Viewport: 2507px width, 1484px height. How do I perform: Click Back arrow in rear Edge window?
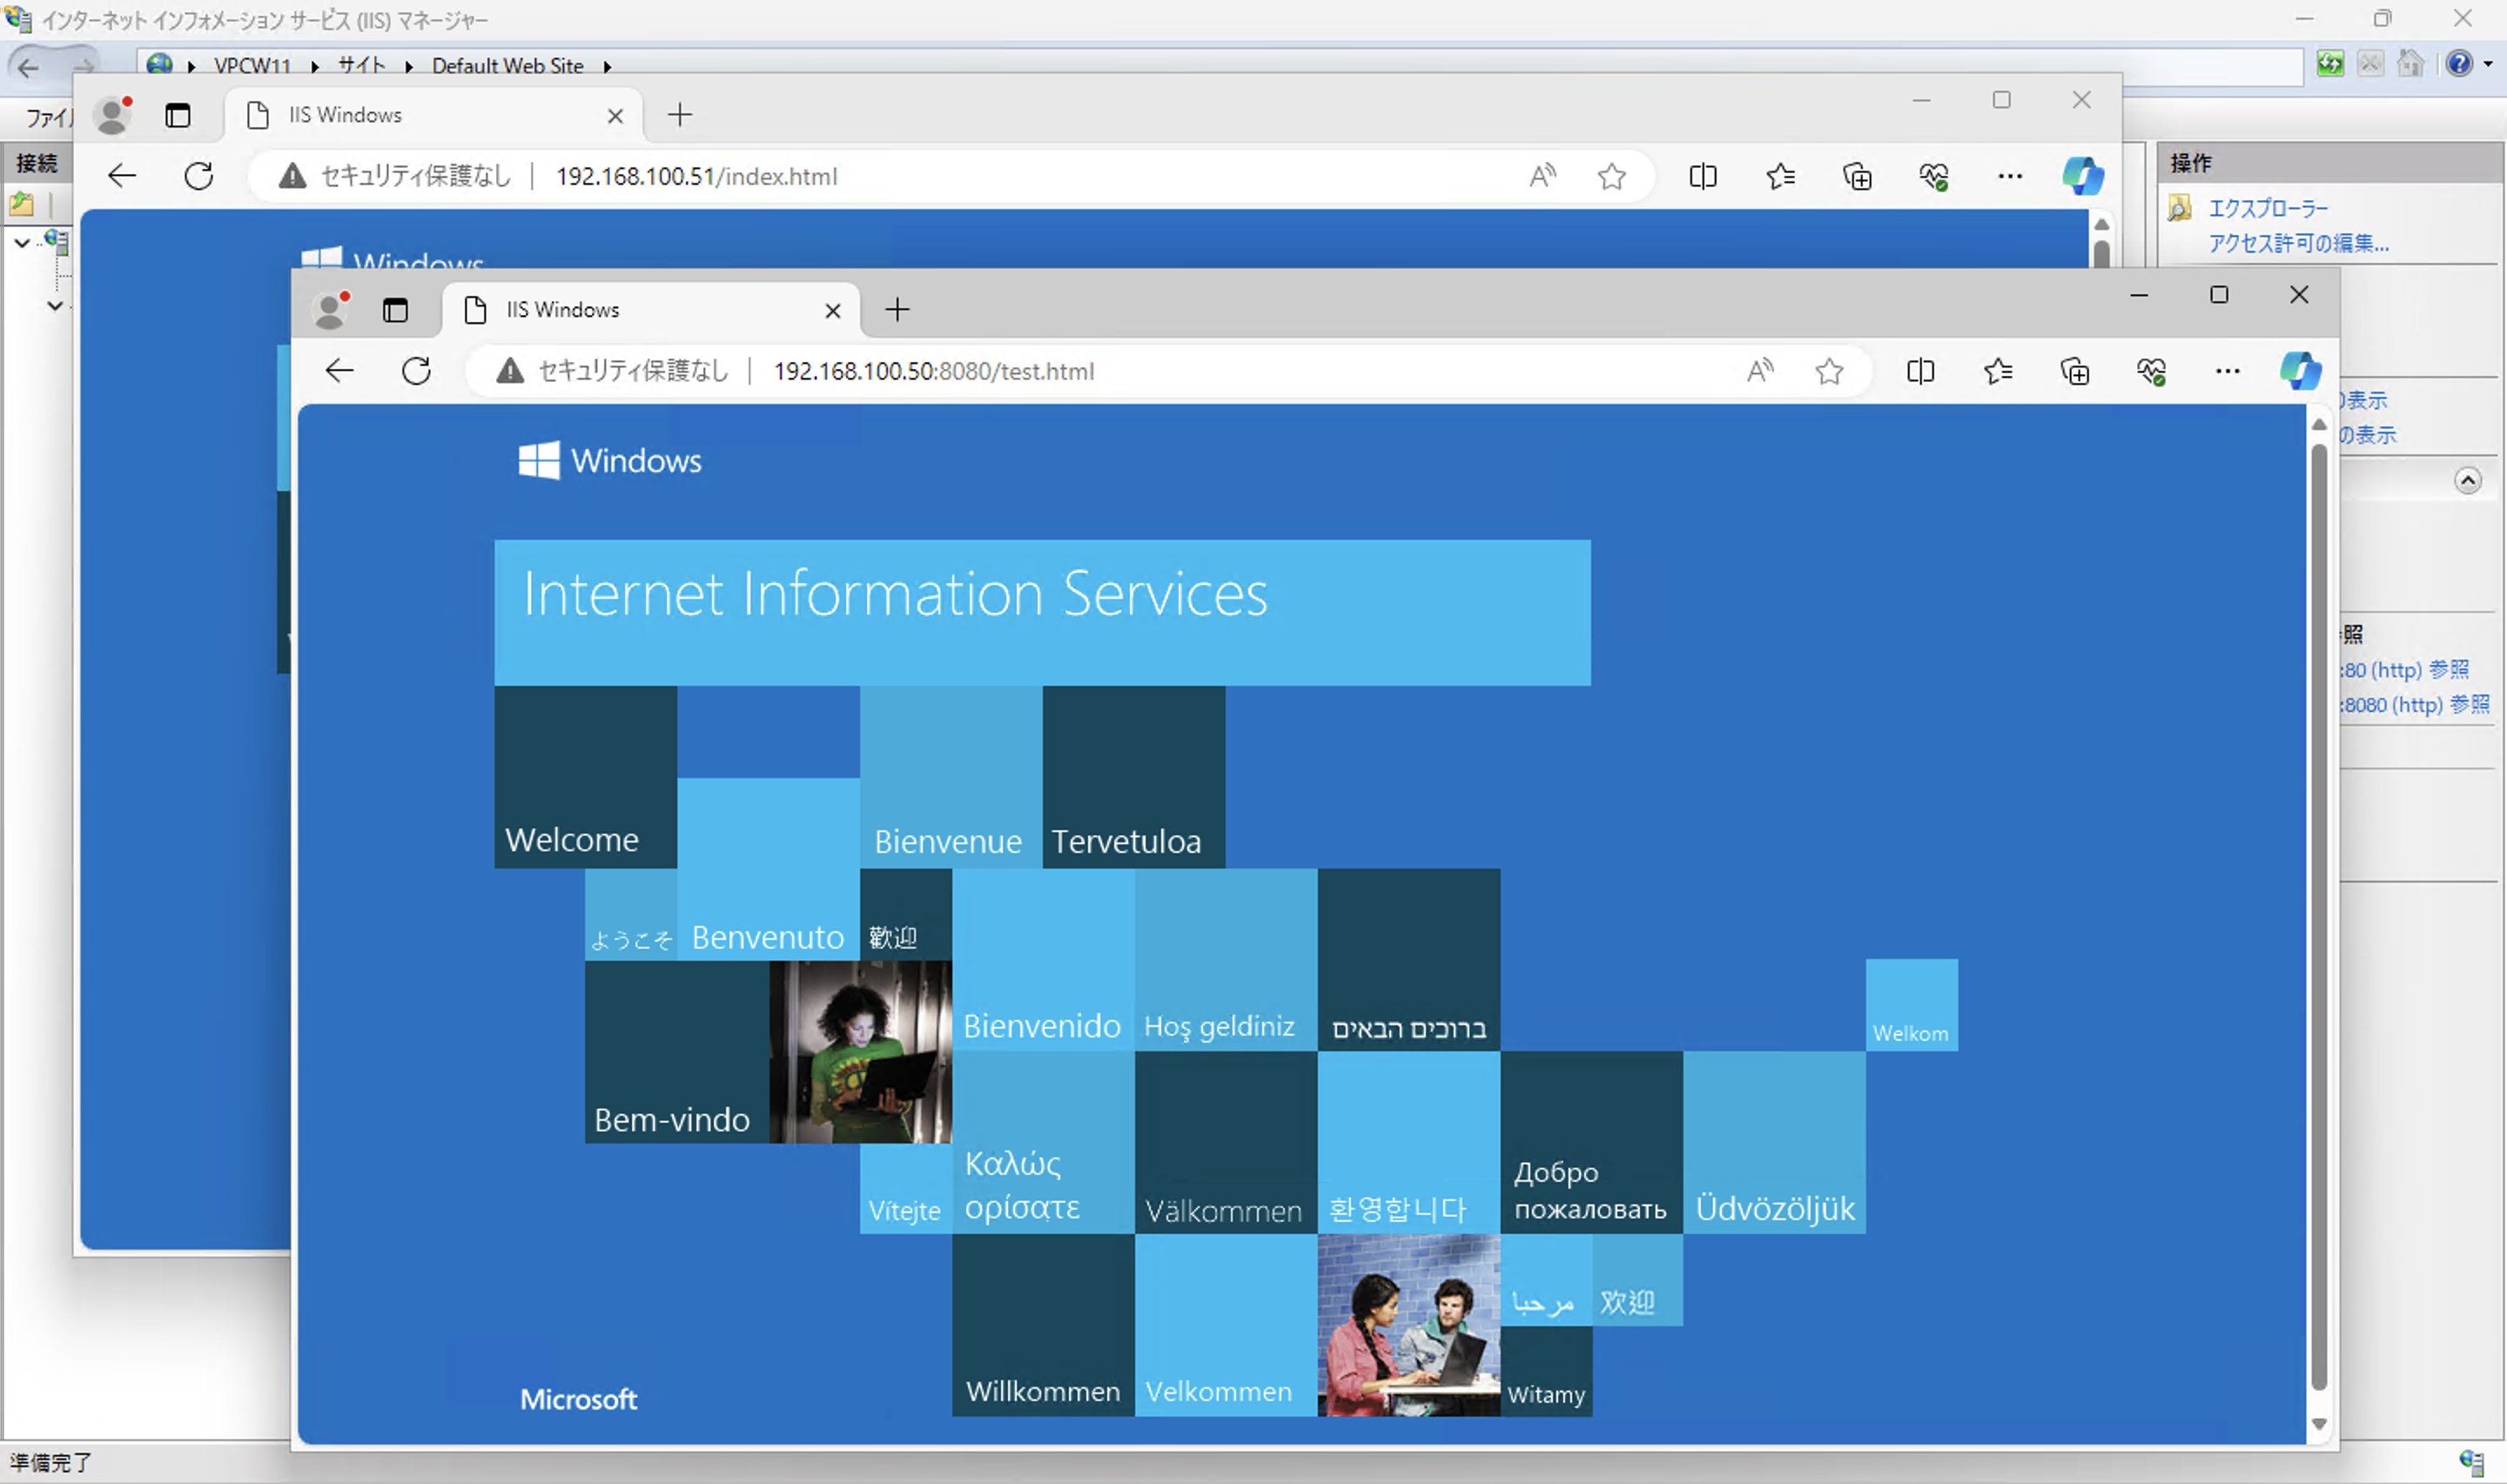click(122, 177)
